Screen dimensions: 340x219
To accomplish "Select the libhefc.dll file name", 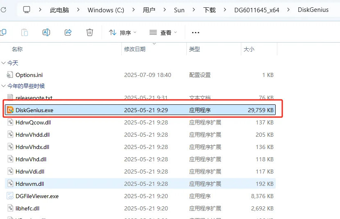I will pyautogui.click(x=27, y=208).
